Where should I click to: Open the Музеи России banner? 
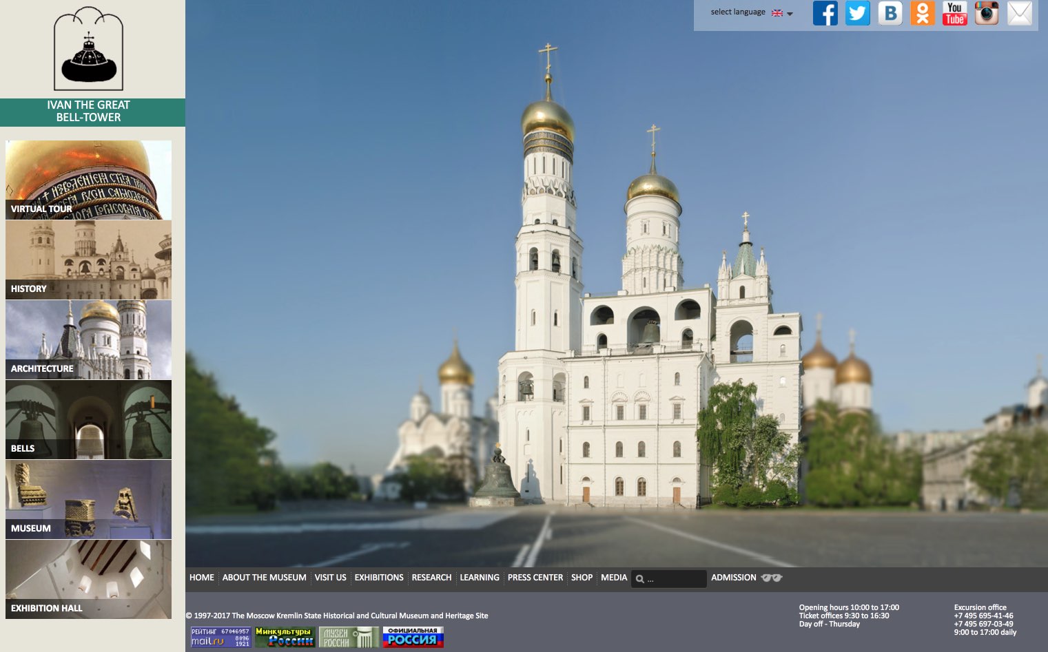coord(349,637)
